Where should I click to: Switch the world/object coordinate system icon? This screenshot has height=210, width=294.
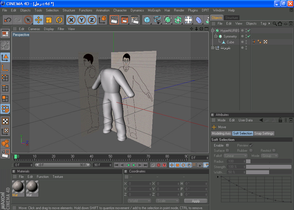(x=102, y=20)
